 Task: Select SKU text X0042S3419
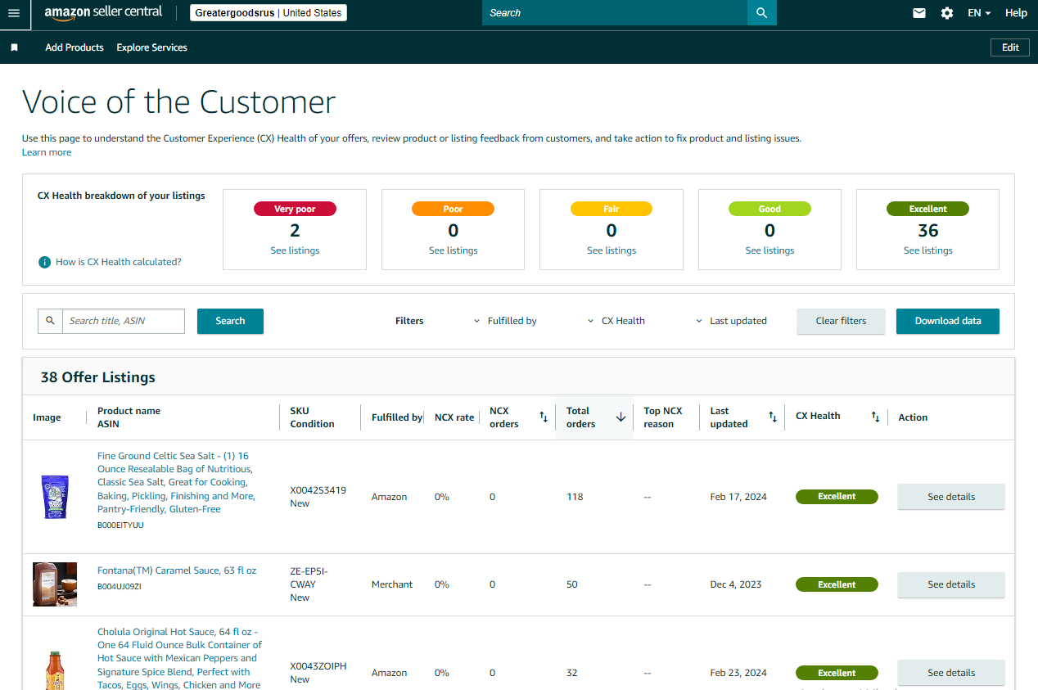point(318,490)
